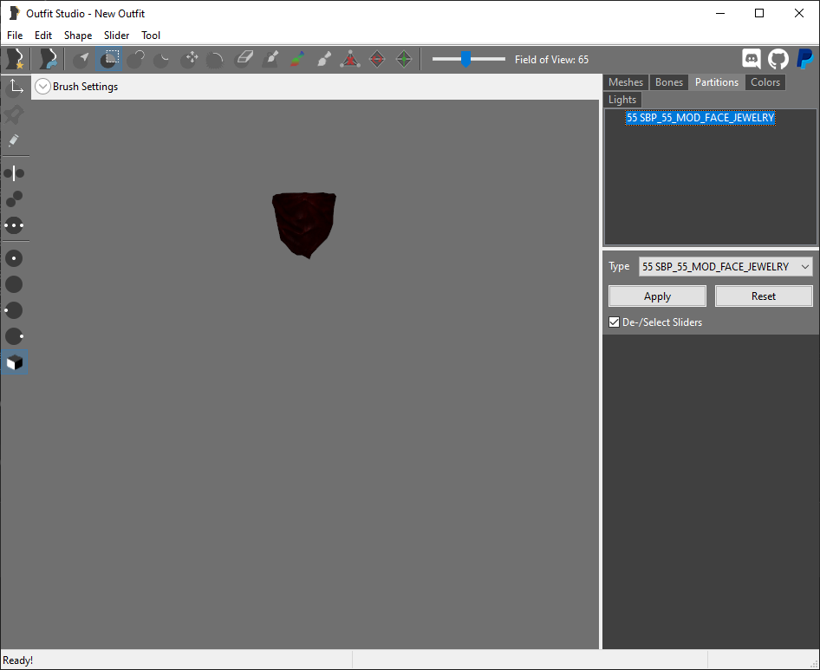Toggle the Pivot pushpin tool

(x=14, y=114)
